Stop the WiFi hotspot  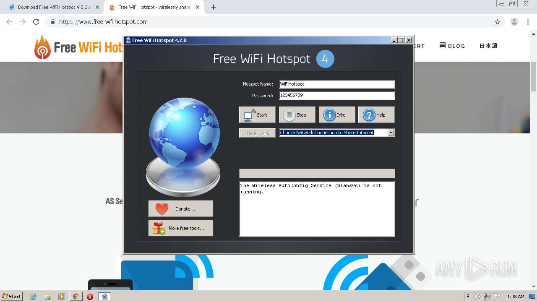tap(296, 115)
